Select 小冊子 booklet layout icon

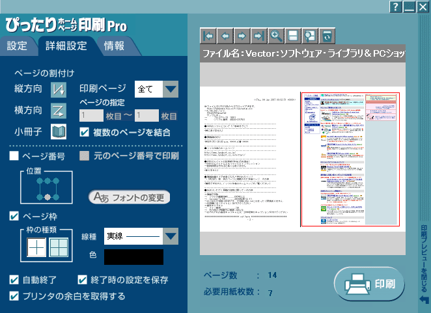tap(59, 131)
